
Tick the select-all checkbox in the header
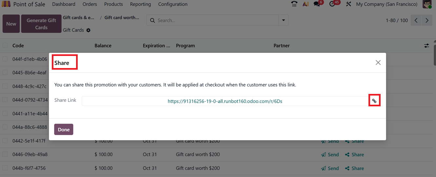click(5, 45)
